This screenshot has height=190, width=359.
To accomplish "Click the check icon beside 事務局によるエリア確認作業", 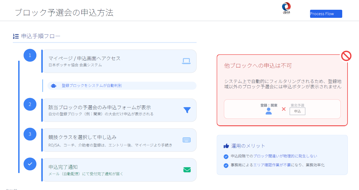I will [x=226, y=165].
